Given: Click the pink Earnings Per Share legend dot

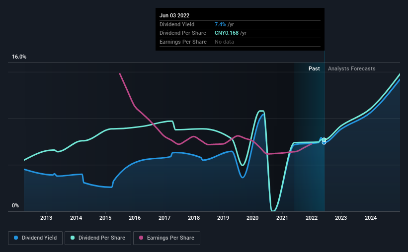Looking at the screenshot, I should 141,238.
